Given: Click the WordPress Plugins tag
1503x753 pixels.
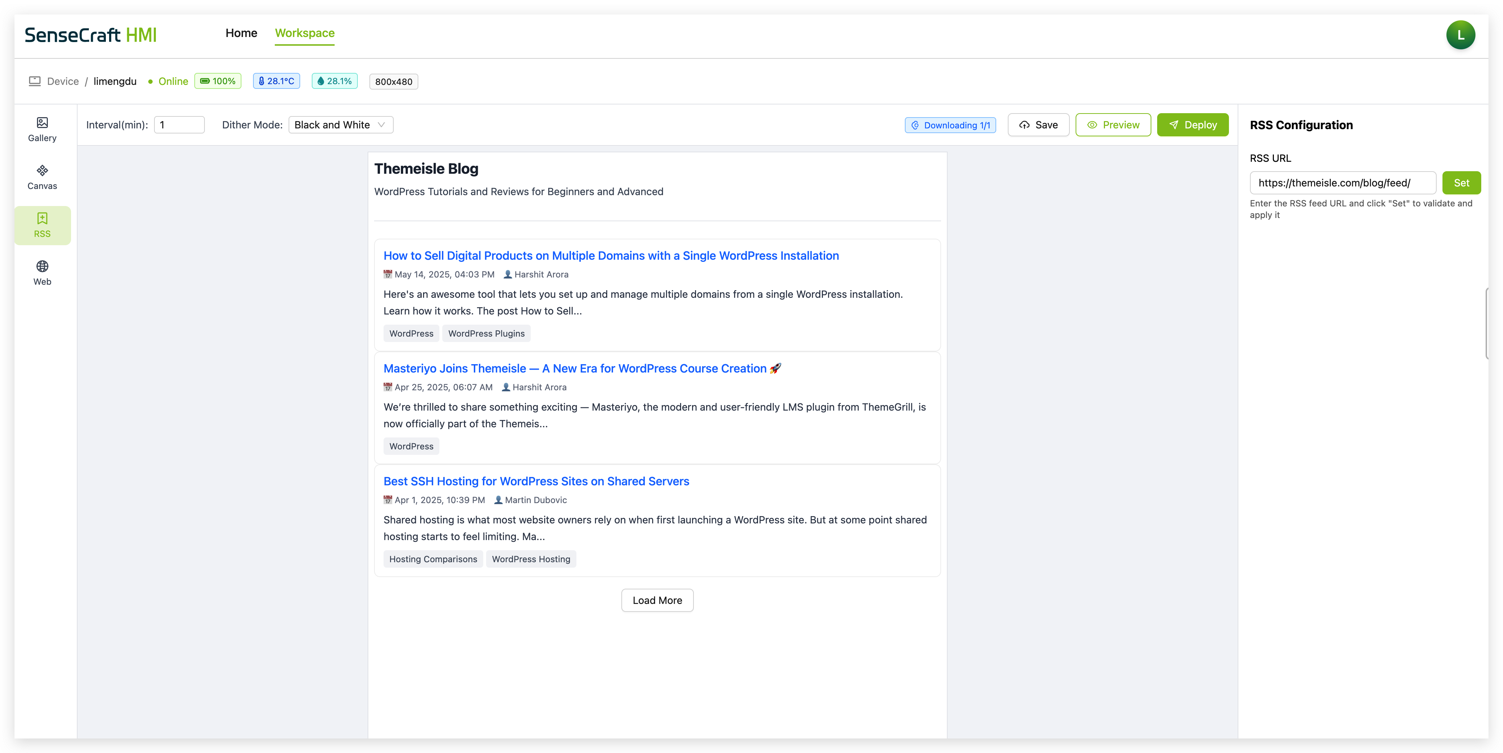Looking at the screenshot, I should click(x=486, y=333).
